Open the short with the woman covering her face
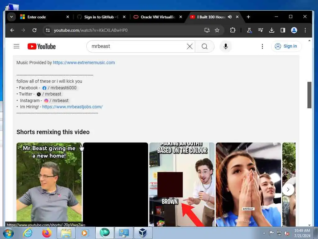Screen dimensions: 318x239 point(248,184)
